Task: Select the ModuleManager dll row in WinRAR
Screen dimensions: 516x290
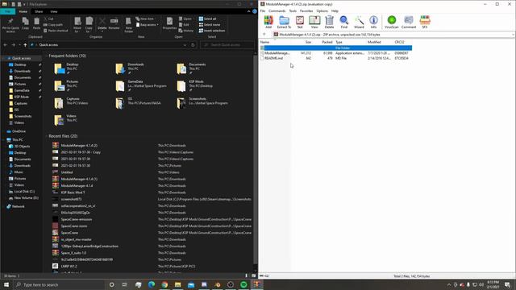Action: click(335, 53)
